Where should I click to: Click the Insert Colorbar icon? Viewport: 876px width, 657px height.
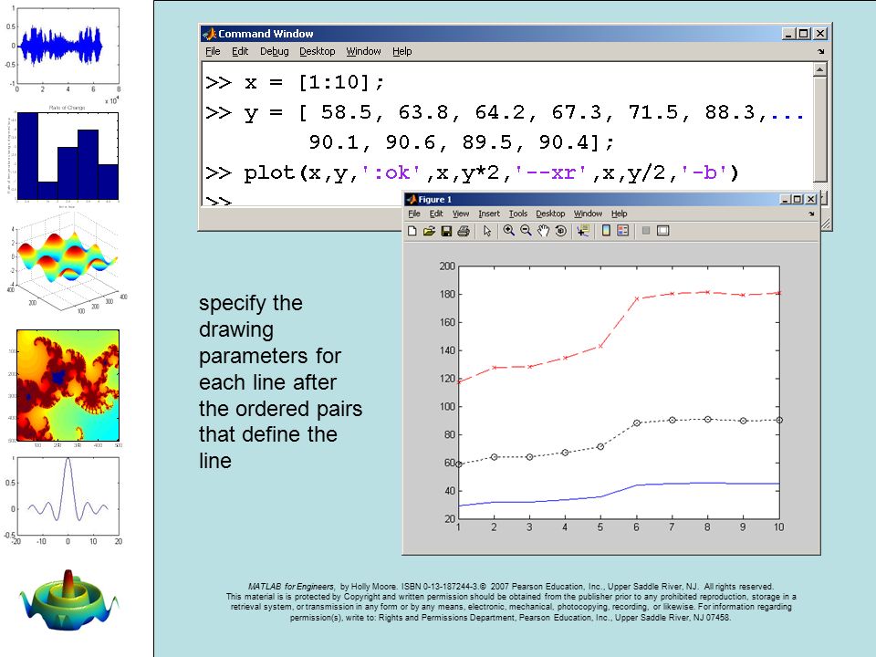606,231
